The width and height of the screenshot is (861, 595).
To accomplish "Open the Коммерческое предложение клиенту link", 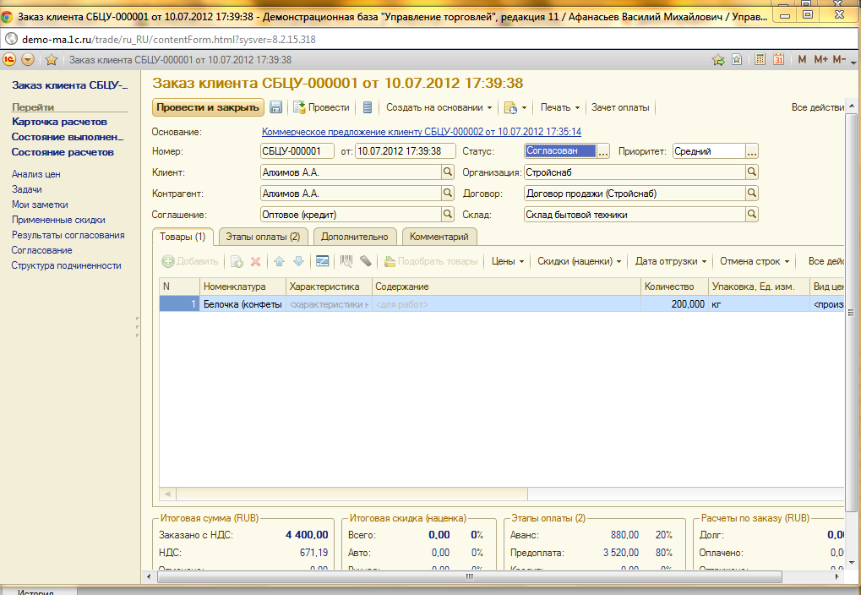I will pyautogui.click(x=421, y=132).
